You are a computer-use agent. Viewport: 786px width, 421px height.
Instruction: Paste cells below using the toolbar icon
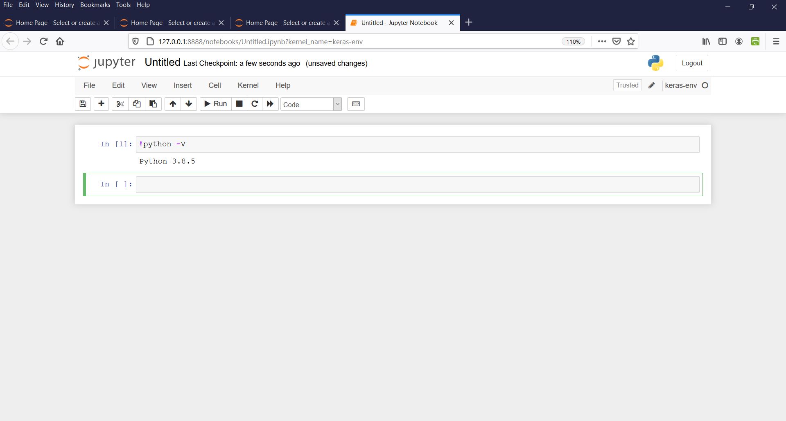click(153, 104)
